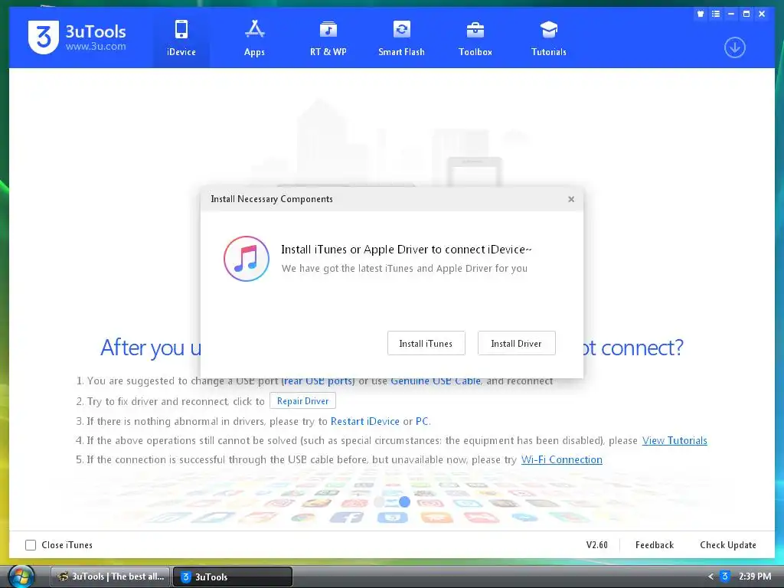The height and width of the screenshot is (588, 784).
Task: Go to Smart Flash tab
Action: [x=401, y=38]
